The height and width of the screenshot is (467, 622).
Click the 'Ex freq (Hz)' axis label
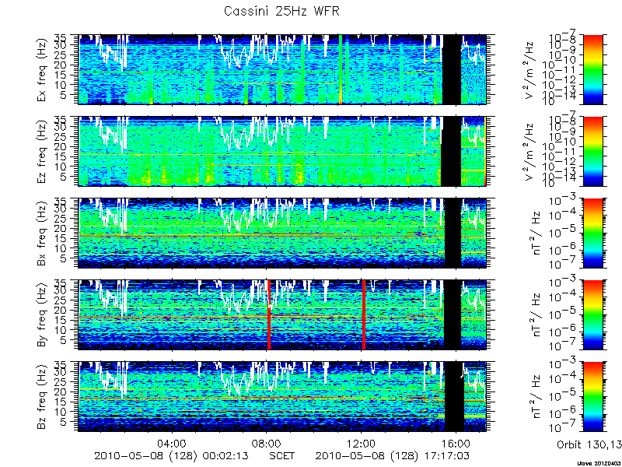[43, 69]
